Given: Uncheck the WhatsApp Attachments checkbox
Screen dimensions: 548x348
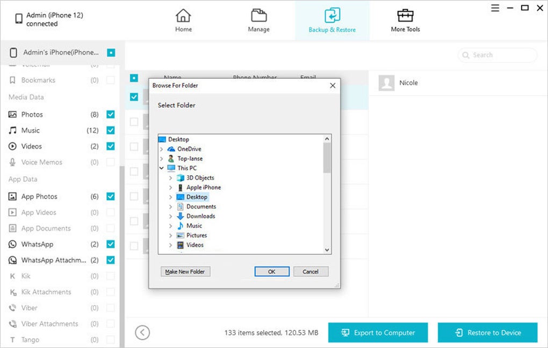Looking at the screenshot, I should pyautogui.click(x=111, y=260).
